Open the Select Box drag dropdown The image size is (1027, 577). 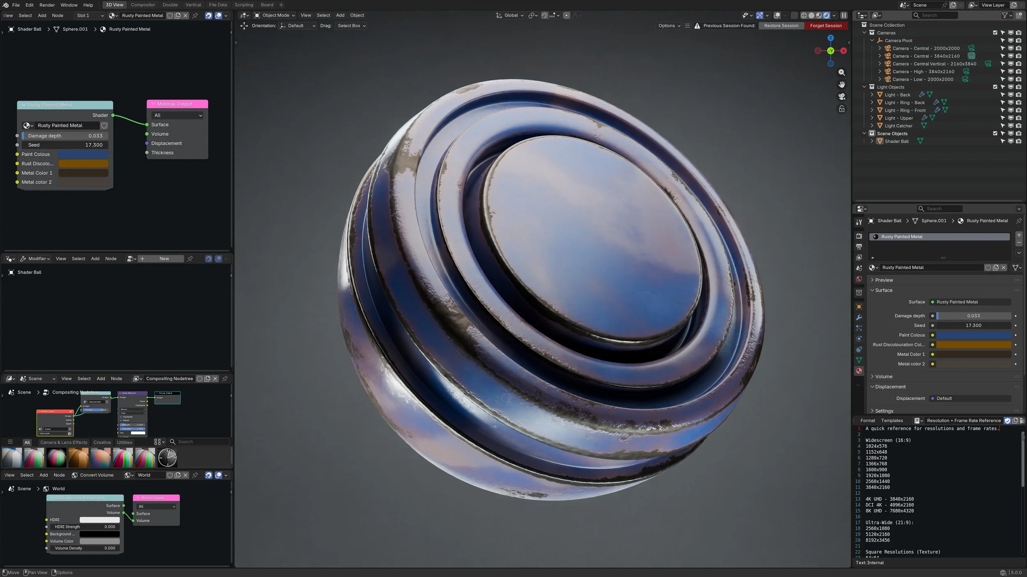coord(351,26)
